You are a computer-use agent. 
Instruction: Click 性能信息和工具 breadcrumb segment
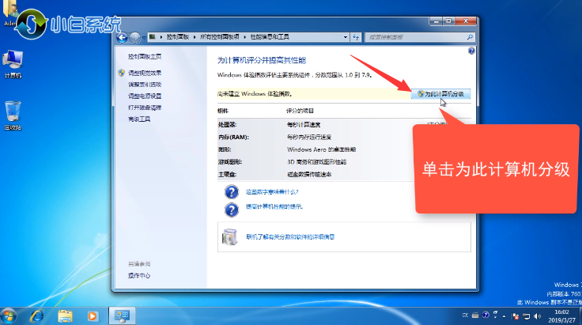pos(270,37)
